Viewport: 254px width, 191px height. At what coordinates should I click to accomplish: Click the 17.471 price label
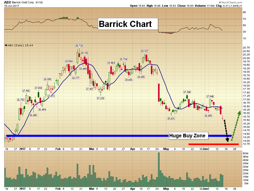51,96
